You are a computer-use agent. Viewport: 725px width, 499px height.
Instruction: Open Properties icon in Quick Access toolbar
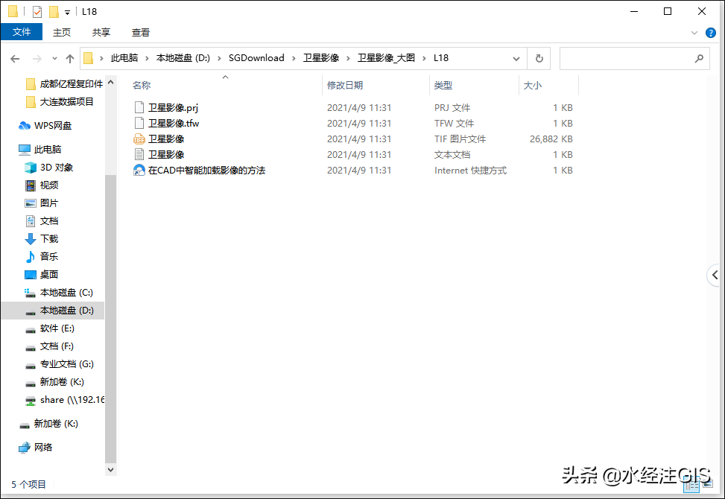(x=37, y=11)
